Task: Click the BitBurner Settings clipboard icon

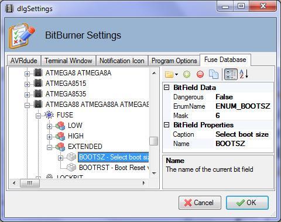Action: point(22,36)
